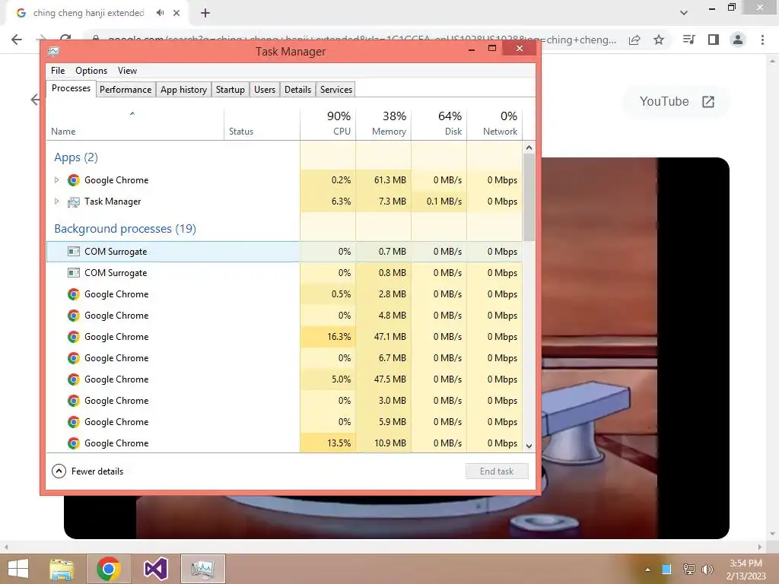Bookmark this page with the star icon
The width and height of the screenshot is (779, 584).
[659, 40]
